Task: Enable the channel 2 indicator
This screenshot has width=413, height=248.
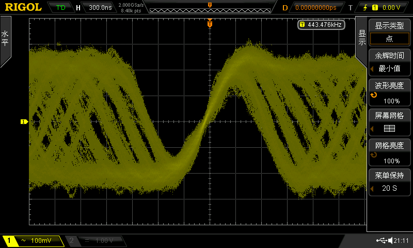Action: click(71, 240)
